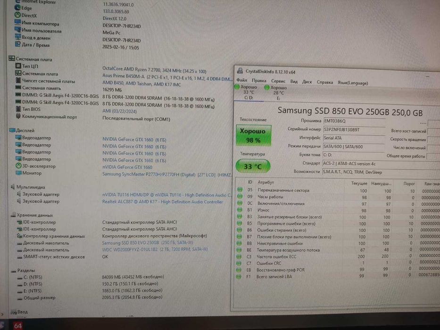The width and height of the screenshot is (440, 330).
Task: Click status dot of attribute C7 'Ошибки CRC'
Action: point(239,263)
